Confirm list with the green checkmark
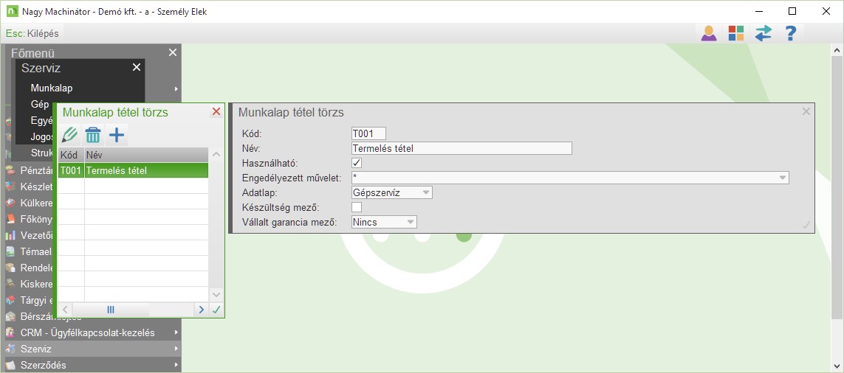Viewport: 844px width, 373px height. coord(216,310)
